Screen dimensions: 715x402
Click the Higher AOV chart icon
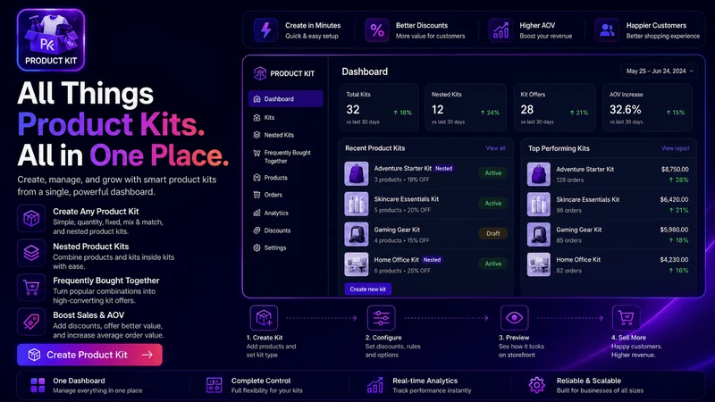point(500,30)
